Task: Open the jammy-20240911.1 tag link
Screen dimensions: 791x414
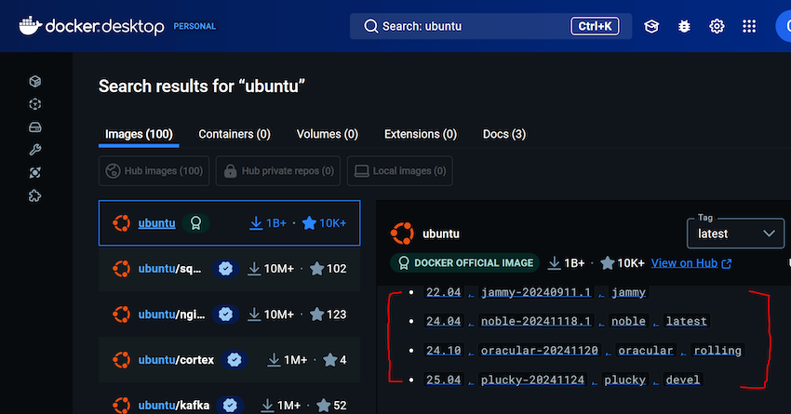Action: tap(536, 292)
